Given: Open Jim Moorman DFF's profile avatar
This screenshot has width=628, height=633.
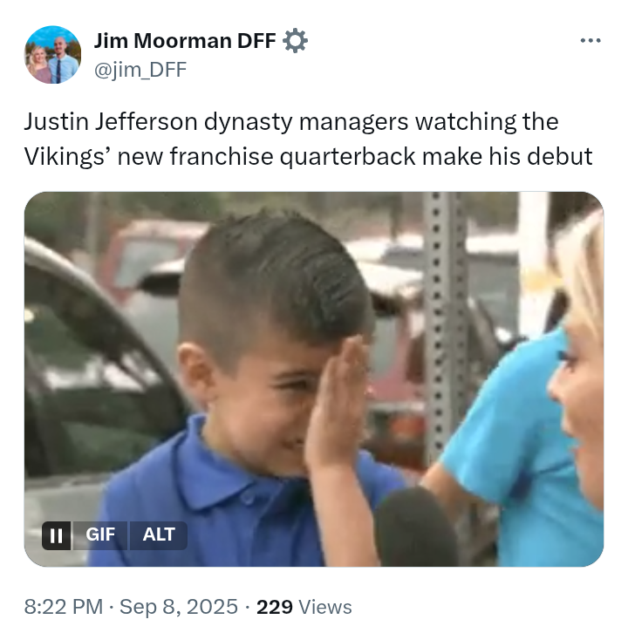Looking at the screenshot, I should [53, 55].
